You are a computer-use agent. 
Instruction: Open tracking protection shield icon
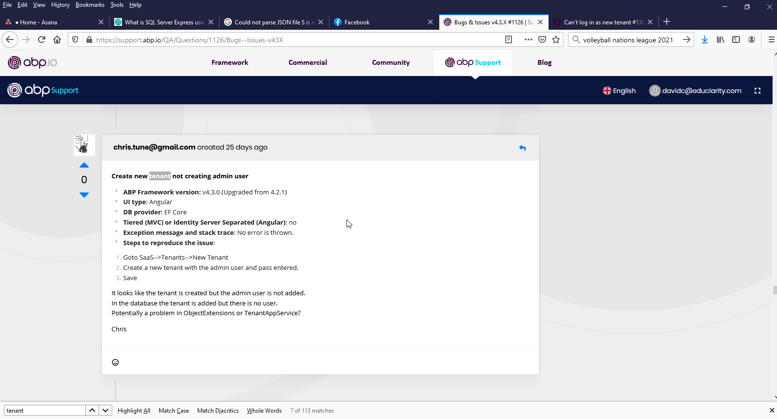pos(75,39)
